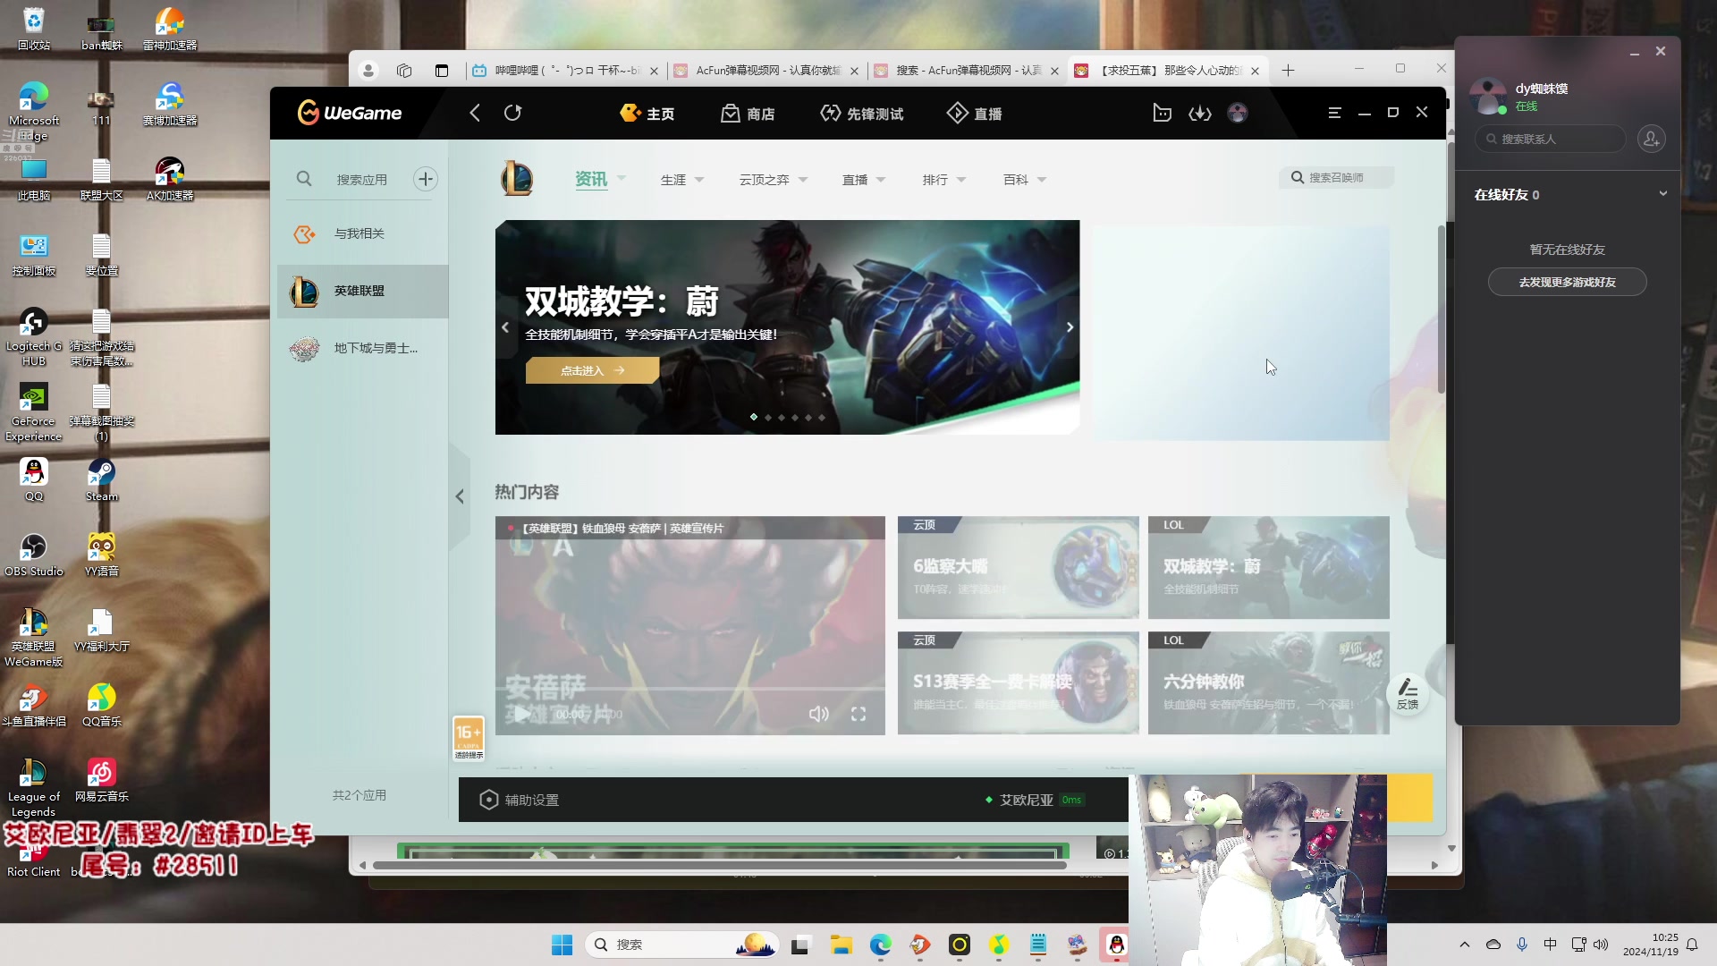Click the search magnifier in sidebar
The height and width of the screenshot is (966, 1717).
coord(304,179)
